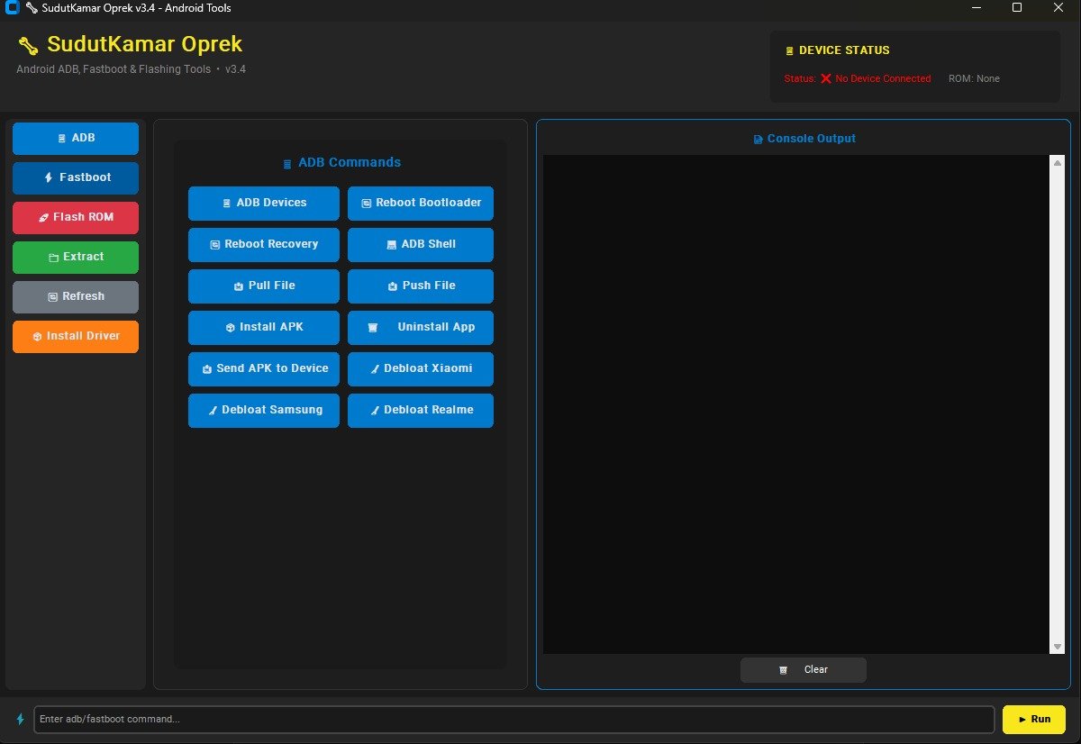Click the trash icon on the Clear button
The height and width of the screenshot is (744, 1081).
click(783, 669)
